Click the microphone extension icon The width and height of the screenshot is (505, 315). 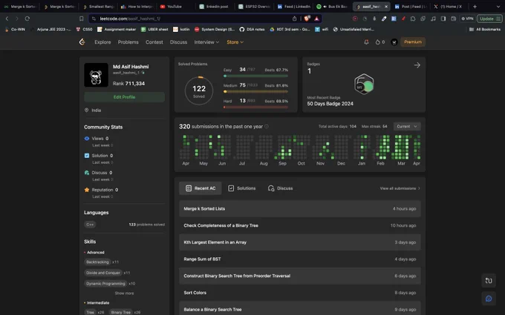coord(374,19)
